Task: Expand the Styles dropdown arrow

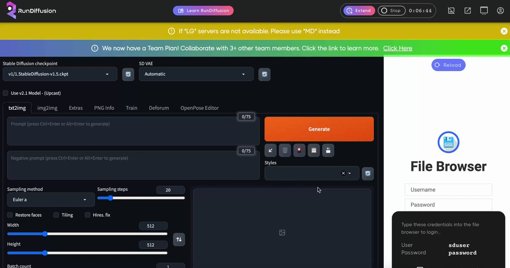Action: [x=350, y=174]
